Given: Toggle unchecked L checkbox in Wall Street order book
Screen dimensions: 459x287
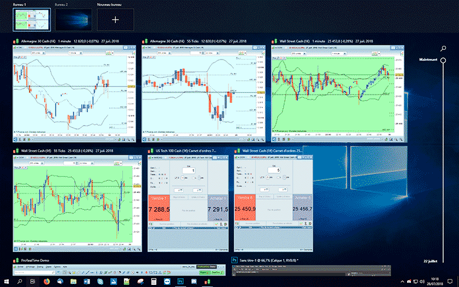Looking at the screenshot, I should [x=278, y=178].
